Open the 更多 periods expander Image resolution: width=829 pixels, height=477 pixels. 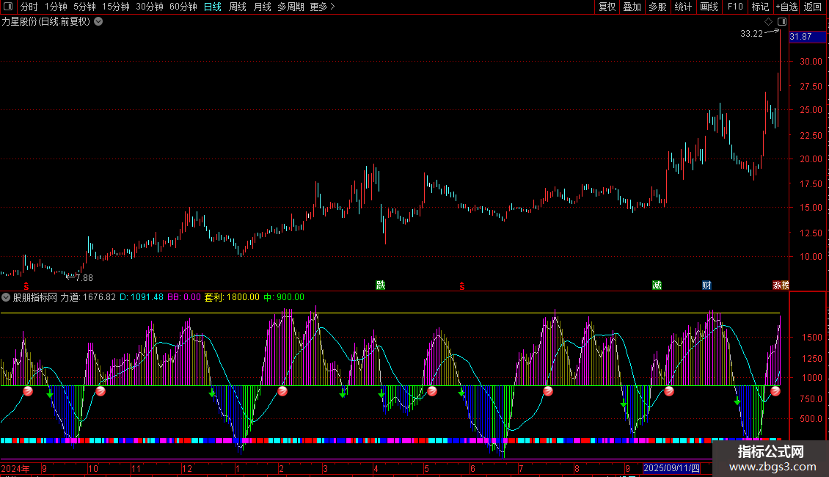(x=322, y=7)
